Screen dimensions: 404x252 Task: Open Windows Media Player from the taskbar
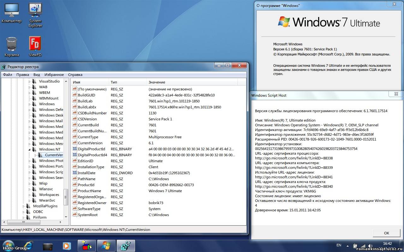click(x=67, y=246)
